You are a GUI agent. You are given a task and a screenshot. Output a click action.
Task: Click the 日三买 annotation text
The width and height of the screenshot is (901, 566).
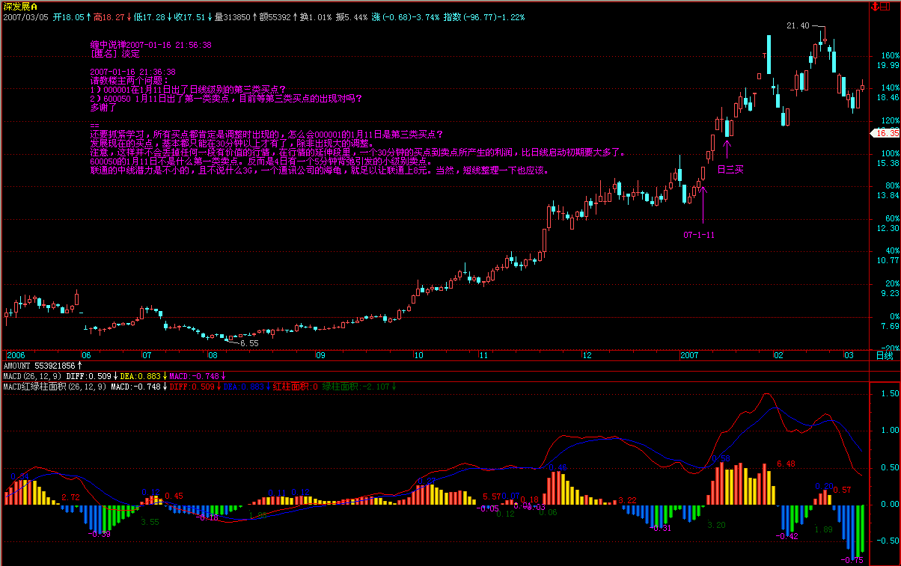[730, 170]
